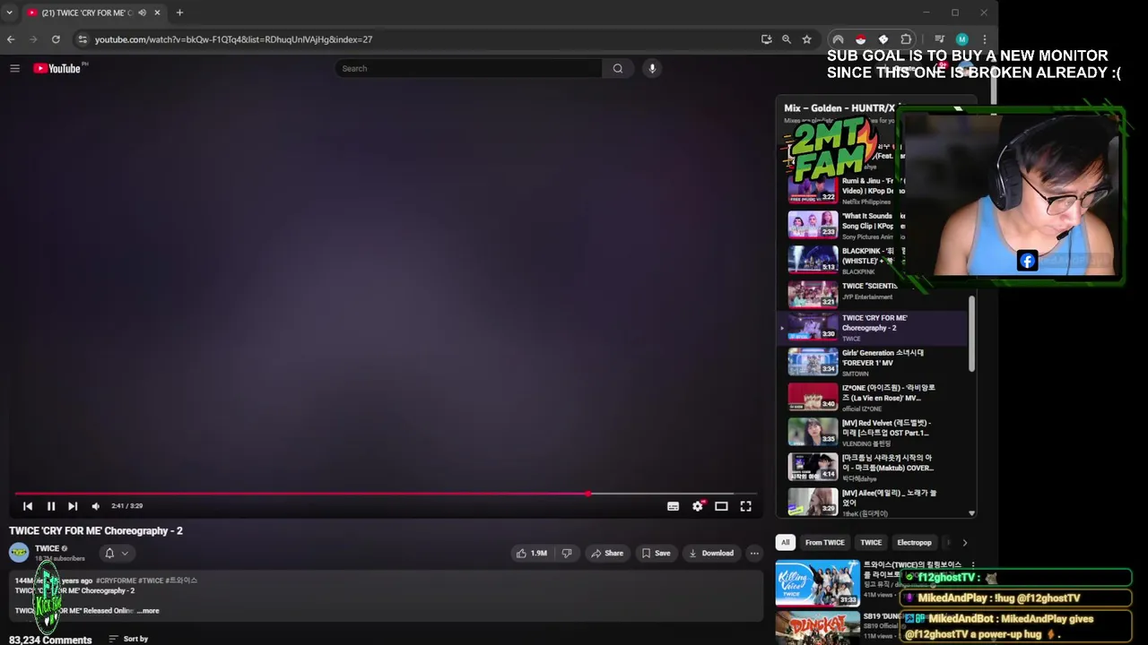Click the Share button
This screenshot has height=645, width=1148.
[607, 553]
